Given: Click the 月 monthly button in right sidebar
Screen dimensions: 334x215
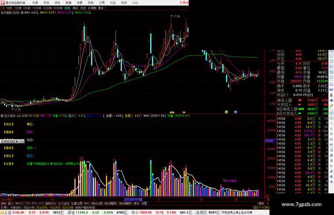Looking at the screenshot, I should [x=331, y=161].
